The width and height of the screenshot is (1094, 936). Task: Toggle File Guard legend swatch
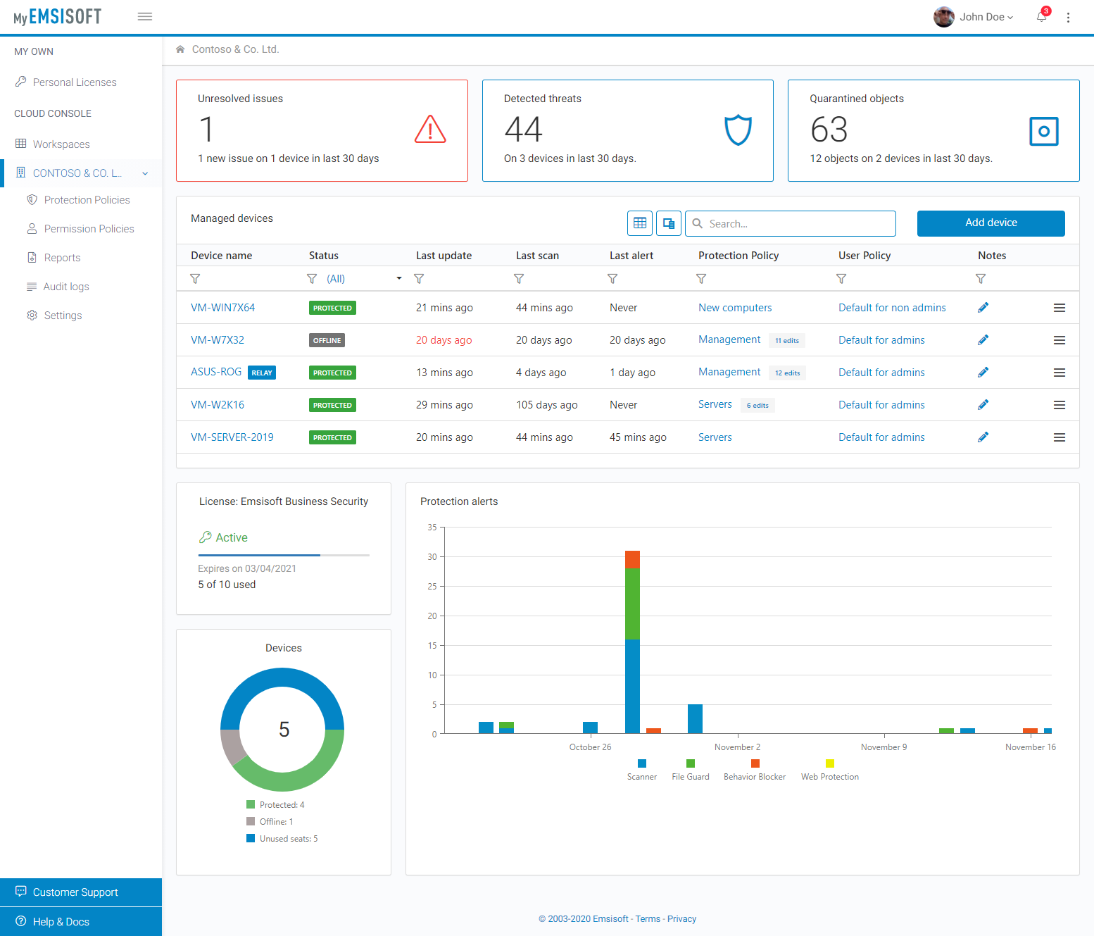coord(691,763)
